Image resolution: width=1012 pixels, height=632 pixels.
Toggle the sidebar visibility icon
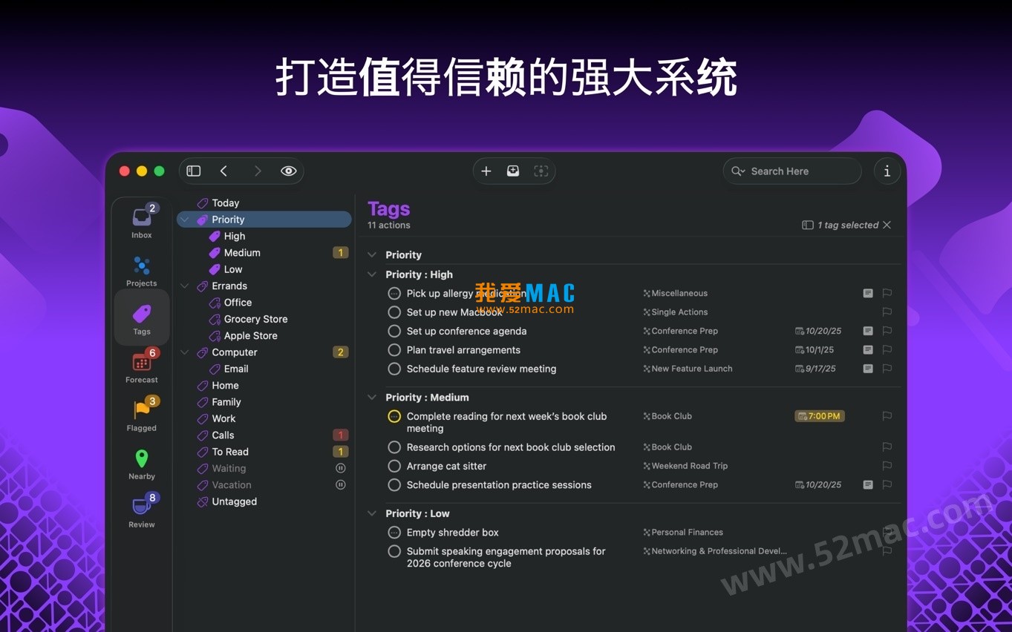(193, 171)
